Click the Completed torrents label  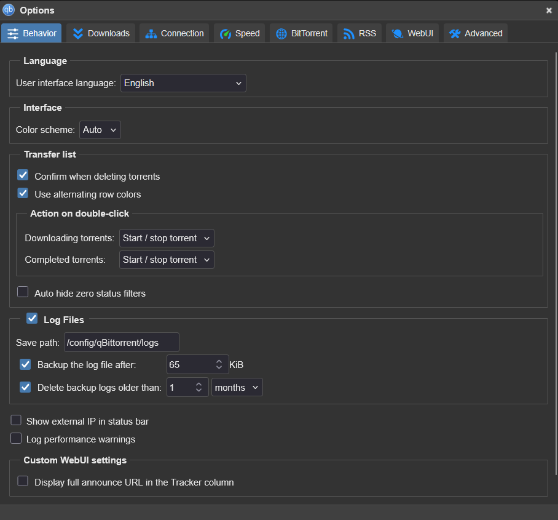[65, 260]
